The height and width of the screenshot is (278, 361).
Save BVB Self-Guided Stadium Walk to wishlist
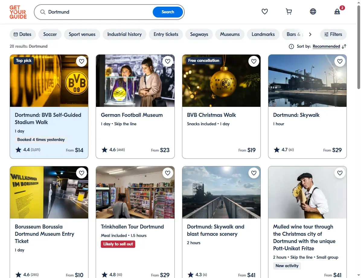81,61
